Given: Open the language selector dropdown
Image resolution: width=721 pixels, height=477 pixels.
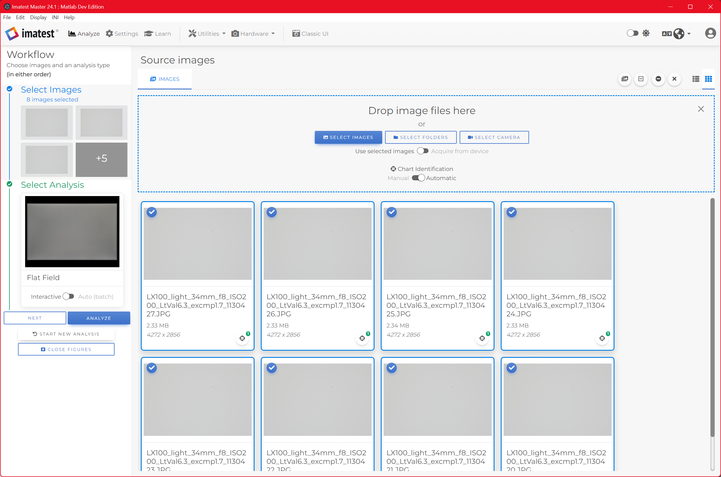Looking at the screenshot, I should point(676,33).
